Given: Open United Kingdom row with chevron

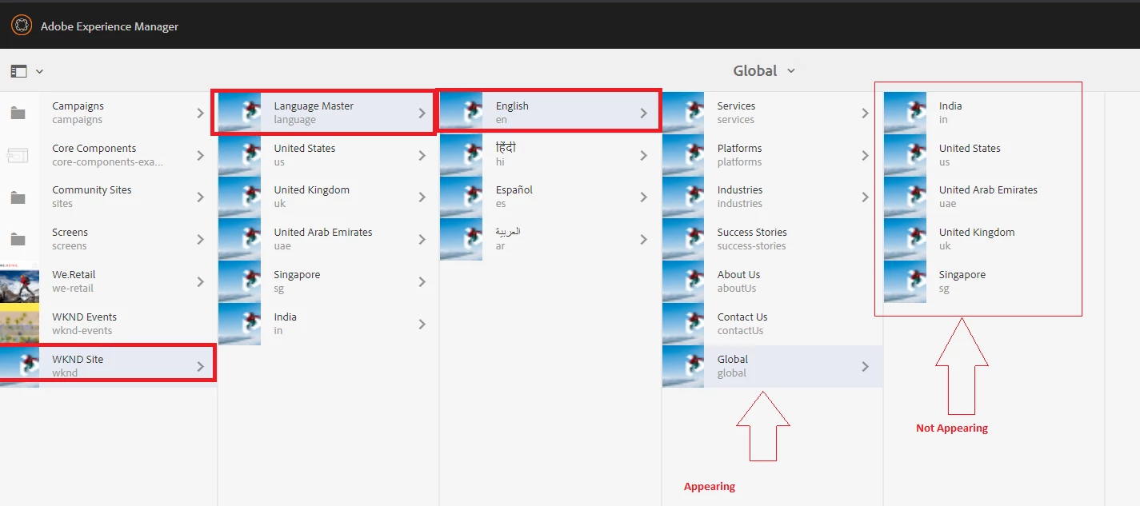Looking at the screenshot, I should [328, 197].
